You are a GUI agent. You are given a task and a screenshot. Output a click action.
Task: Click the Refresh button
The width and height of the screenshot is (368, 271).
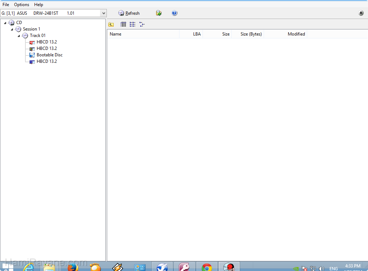(129, 13)
